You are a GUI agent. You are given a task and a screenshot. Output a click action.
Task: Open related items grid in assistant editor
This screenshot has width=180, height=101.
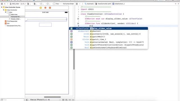point(77,4)
